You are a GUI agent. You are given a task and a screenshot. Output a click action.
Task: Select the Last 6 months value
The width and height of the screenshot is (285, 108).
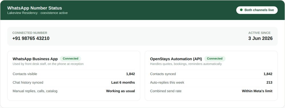[x=123, y=83]
